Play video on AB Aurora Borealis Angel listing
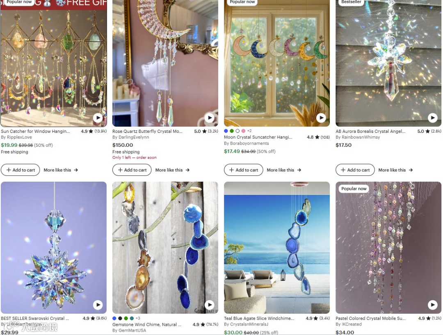443x335 pixels. [x=433, y=118]
